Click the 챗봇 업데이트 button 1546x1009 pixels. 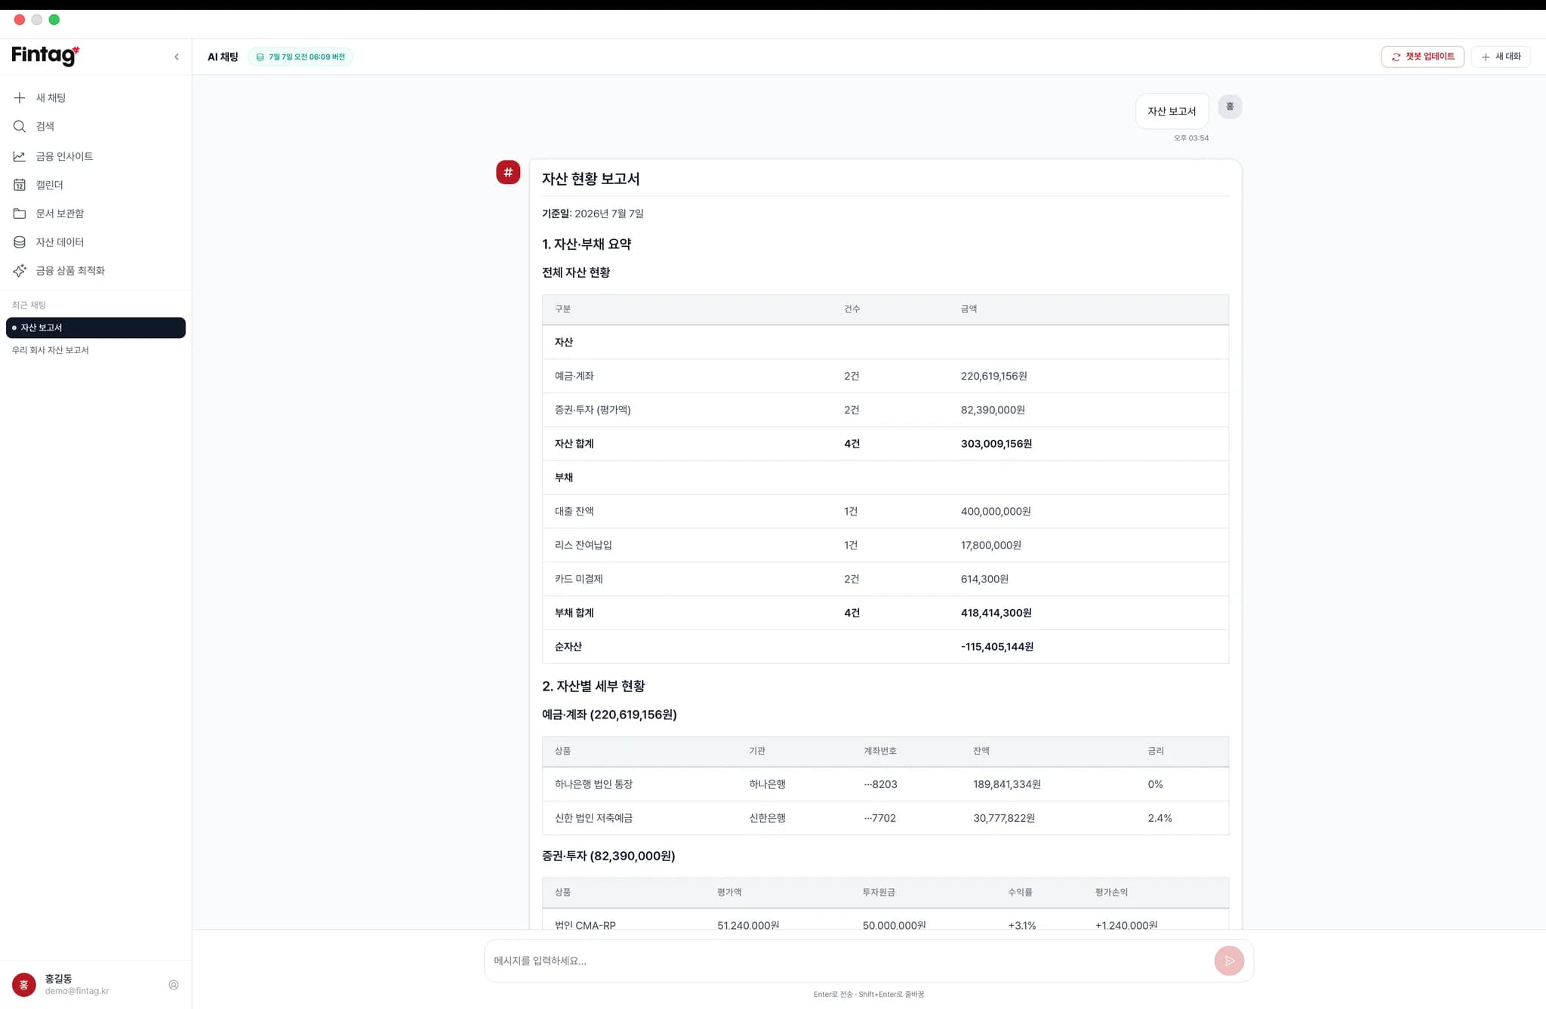tap(1422, 57)
